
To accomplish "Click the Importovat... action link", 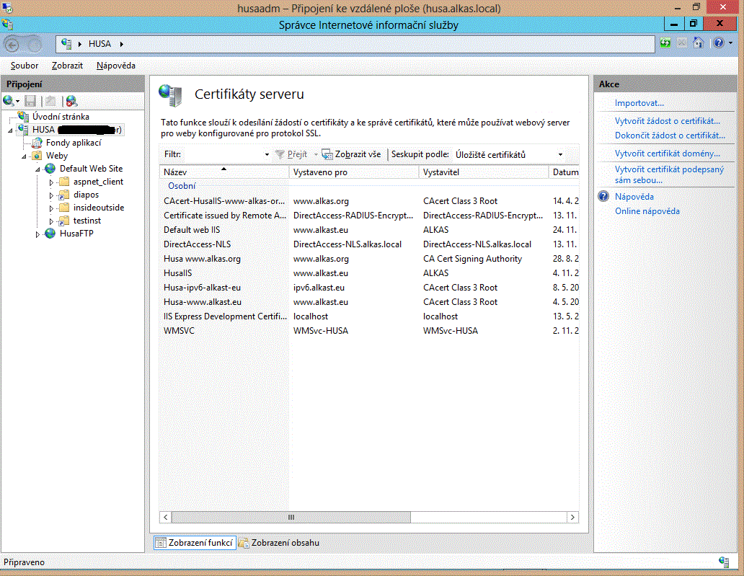I will (x=639, y=103).
